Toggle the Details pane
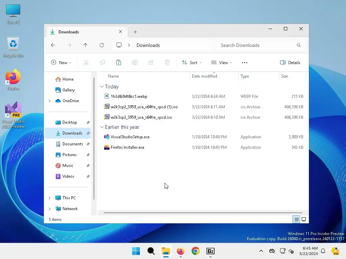Image resolution: width=346 pixels, height=259 pixels. (290, 62)
